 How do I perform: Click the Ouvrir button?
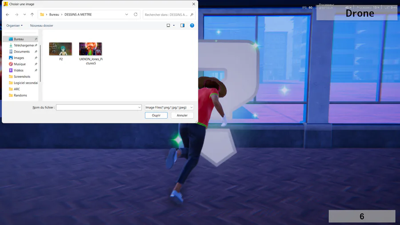(156, 115)
